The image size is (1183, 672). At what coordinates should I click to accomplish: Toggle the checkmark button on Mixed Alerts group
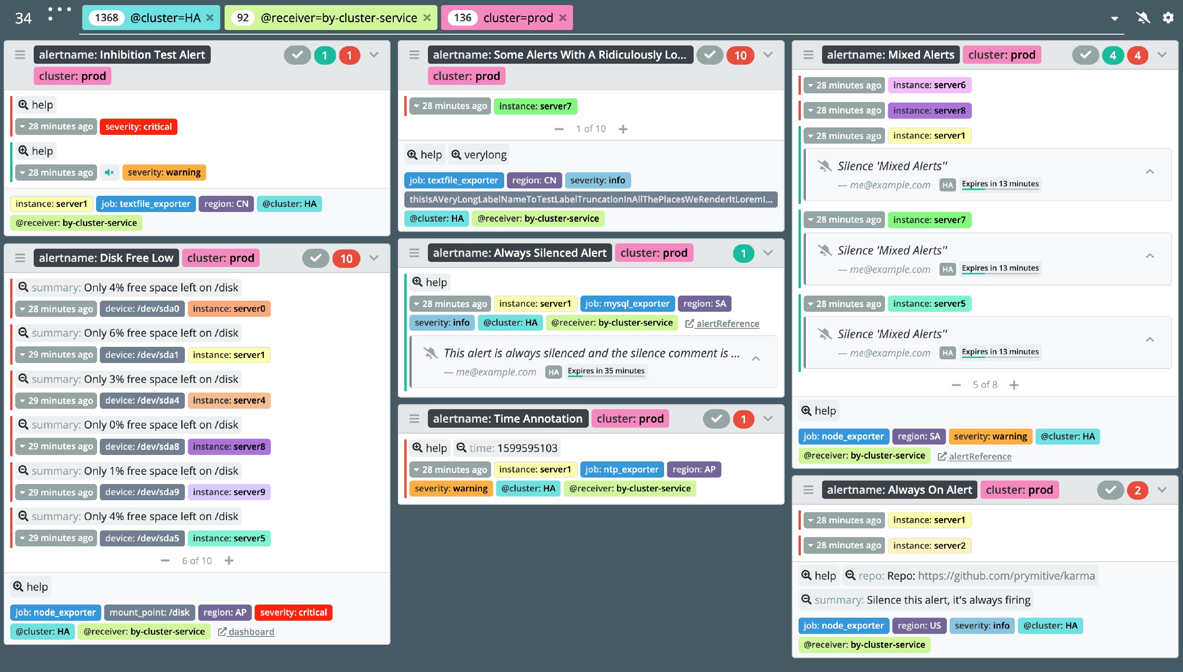[x=1085, y=55]
